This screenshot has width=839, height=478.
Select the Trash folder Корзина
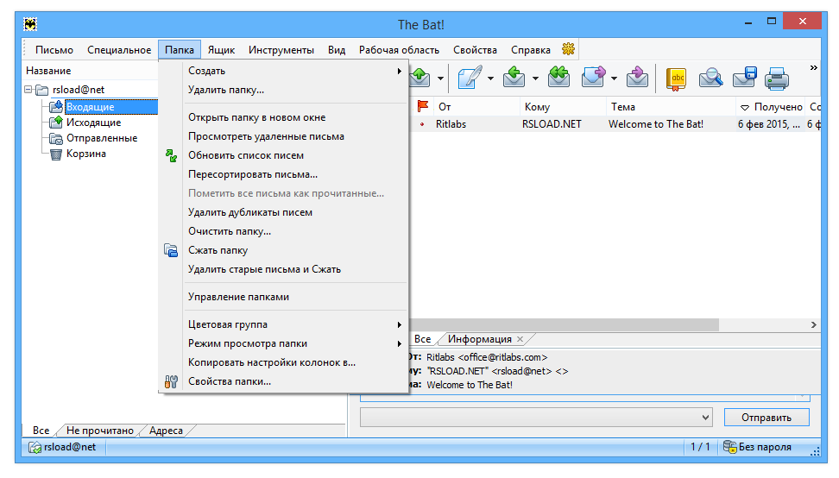point(86,154)
